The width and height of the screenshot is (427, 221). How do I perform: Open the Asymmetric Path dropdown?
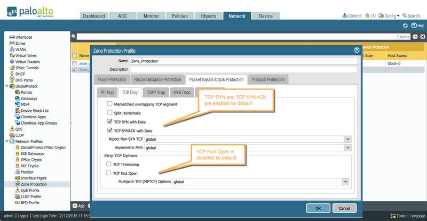pyautogui.click(x=348, y=148)
